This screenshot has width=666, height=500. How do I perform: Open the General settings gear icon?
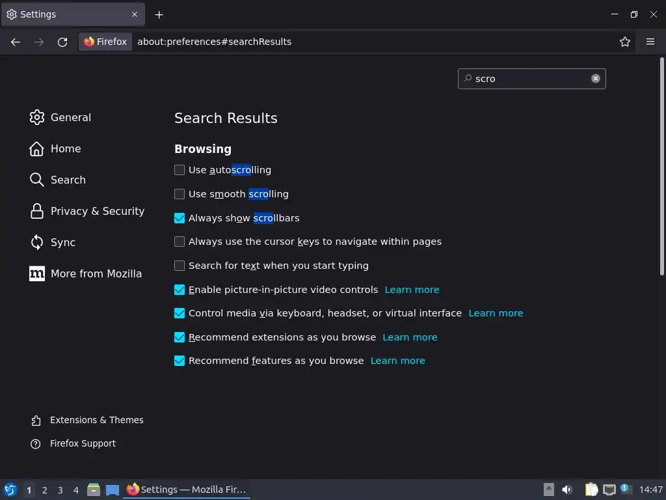coord(37,117)
